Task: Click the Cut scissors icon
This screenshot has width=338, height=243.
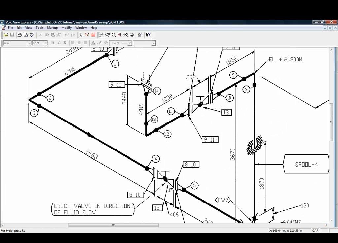Action: pyautogui.click(x=40, y=35)
